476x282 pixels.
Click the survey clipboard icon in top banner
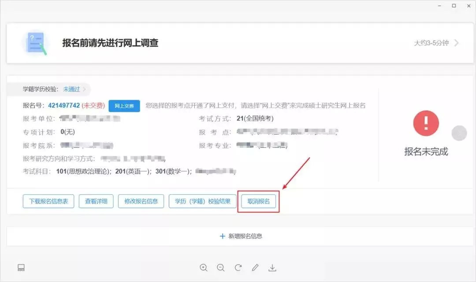tap(36, 43)
